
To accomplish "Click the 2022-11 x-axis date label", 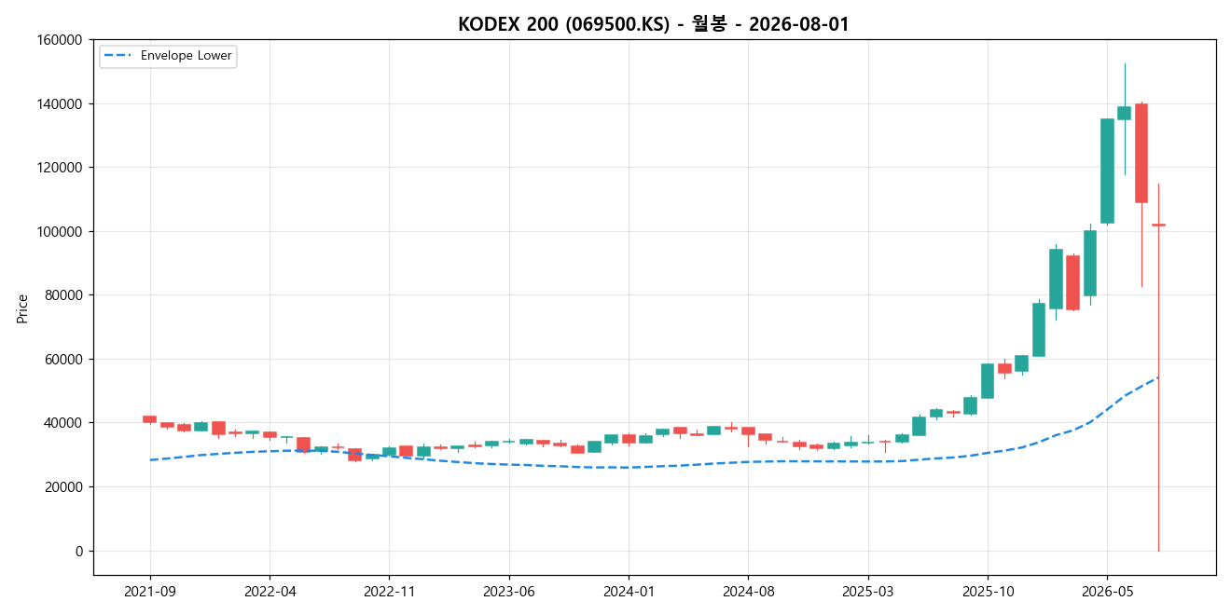I will 389,592.
